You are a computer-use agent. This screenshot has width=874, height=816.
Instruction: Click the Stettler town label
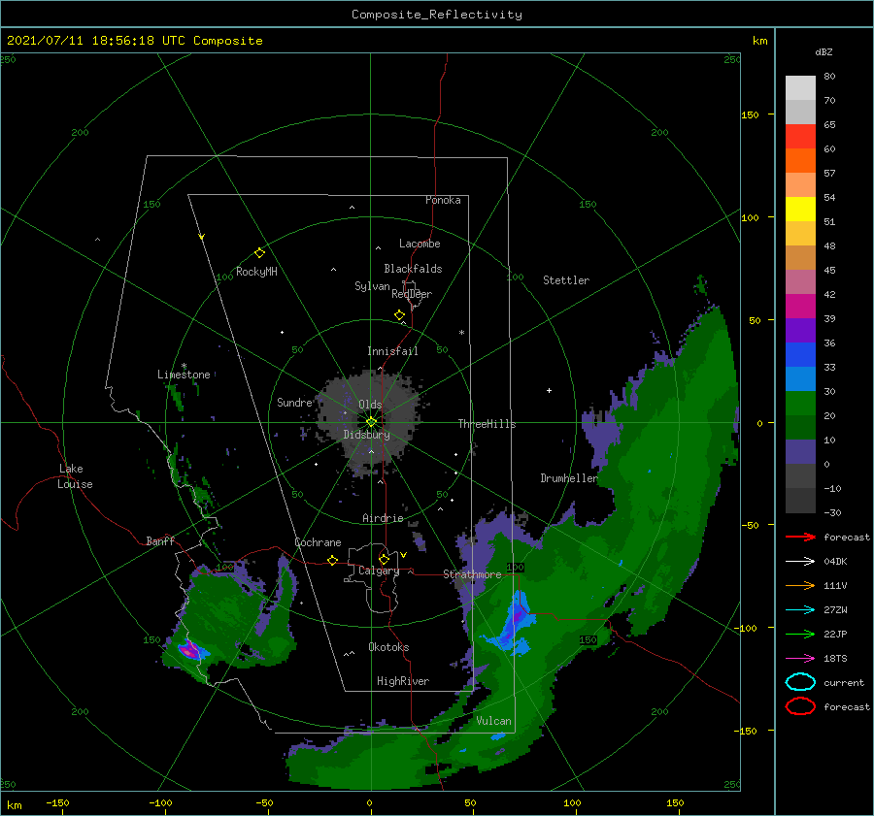566,280
